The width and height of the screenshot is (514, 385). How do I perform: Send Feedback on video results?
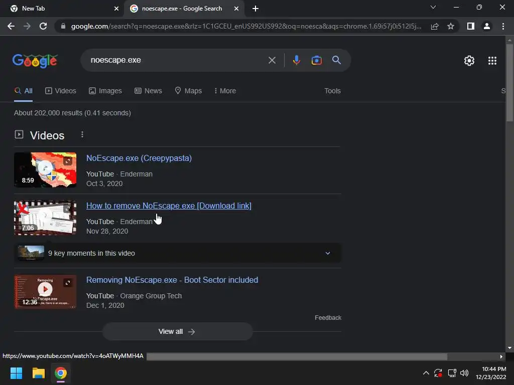328,317
